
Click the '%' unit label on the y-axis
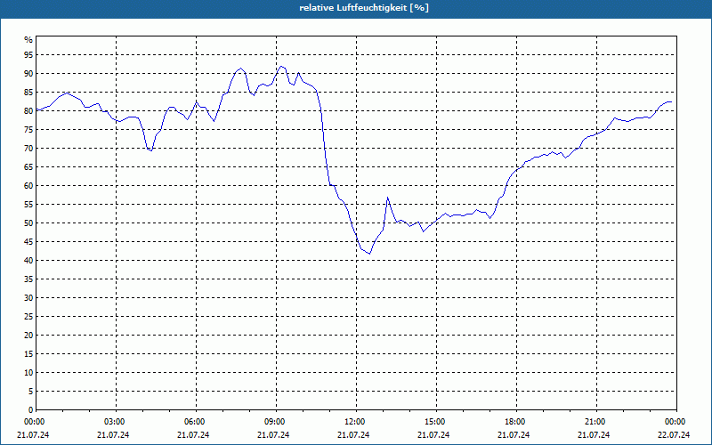tap(28, 40)
